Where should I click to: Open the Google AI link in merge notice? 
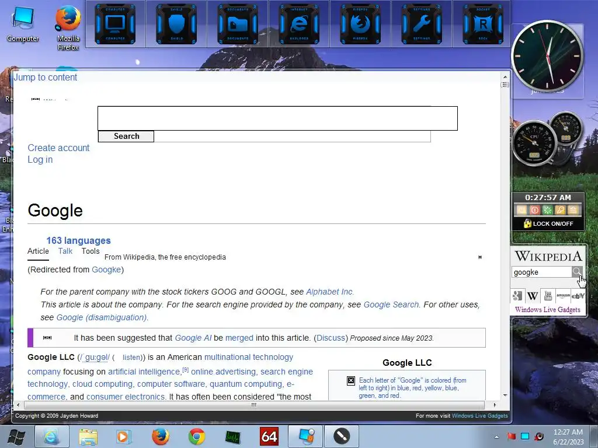193,338
